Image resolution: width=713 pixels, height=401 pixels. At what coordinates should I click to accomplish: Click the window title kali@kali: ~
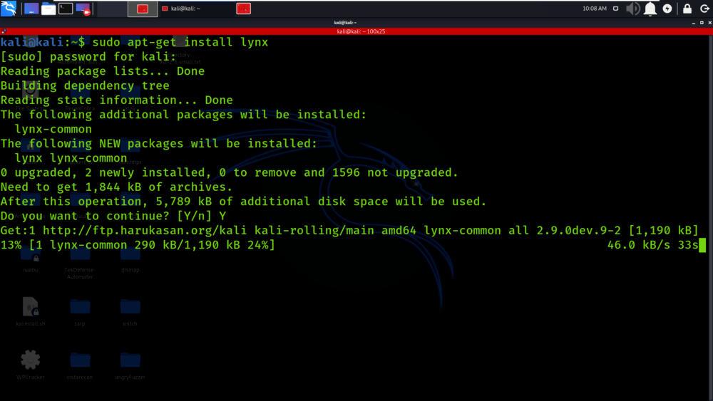click(x=345, y=23)
